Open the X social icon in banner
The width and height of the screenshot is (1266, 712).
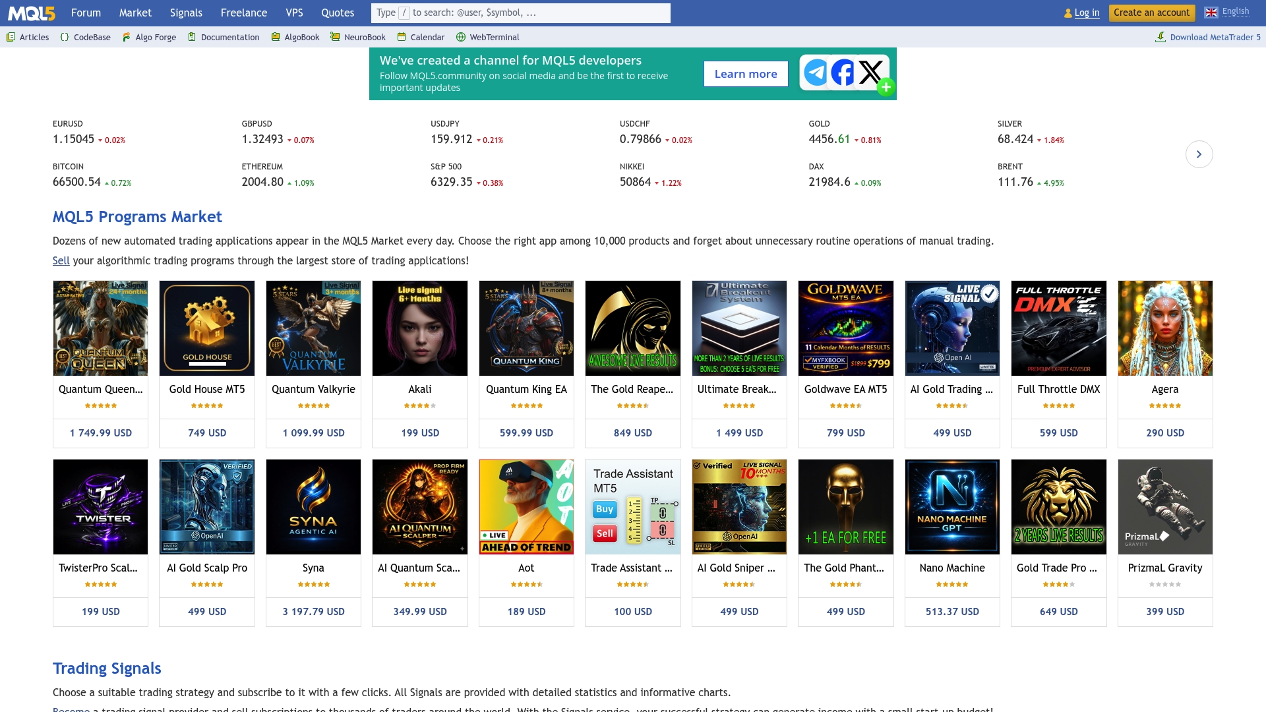(x=870, y=73)
